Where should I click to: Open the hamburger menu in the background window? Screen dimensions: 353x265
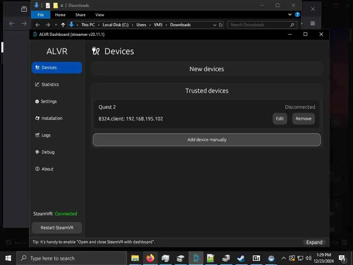coord(312,23)
